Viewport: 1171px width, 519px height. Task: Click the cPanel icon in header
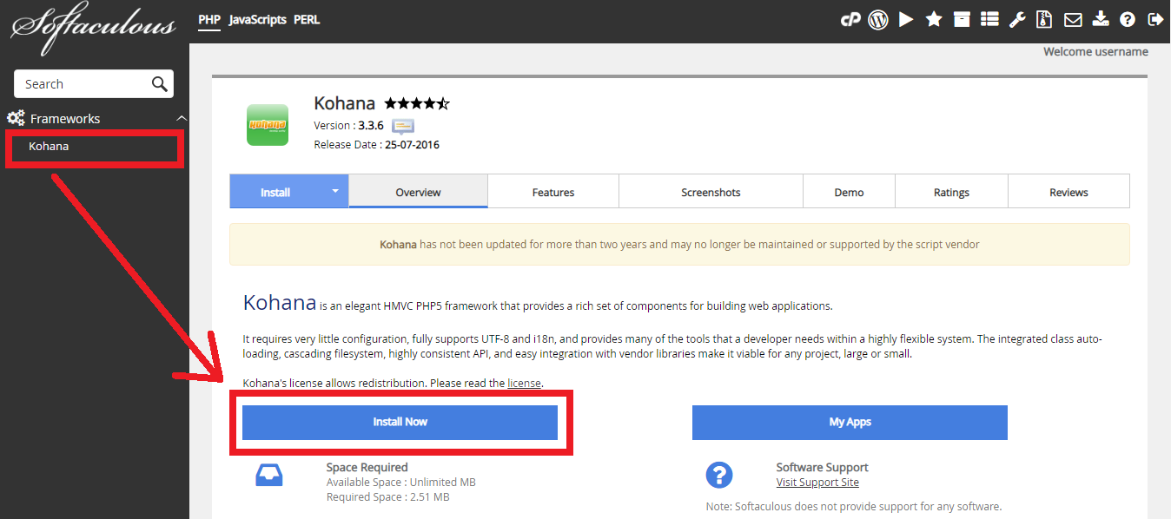(x=850, y=19)
